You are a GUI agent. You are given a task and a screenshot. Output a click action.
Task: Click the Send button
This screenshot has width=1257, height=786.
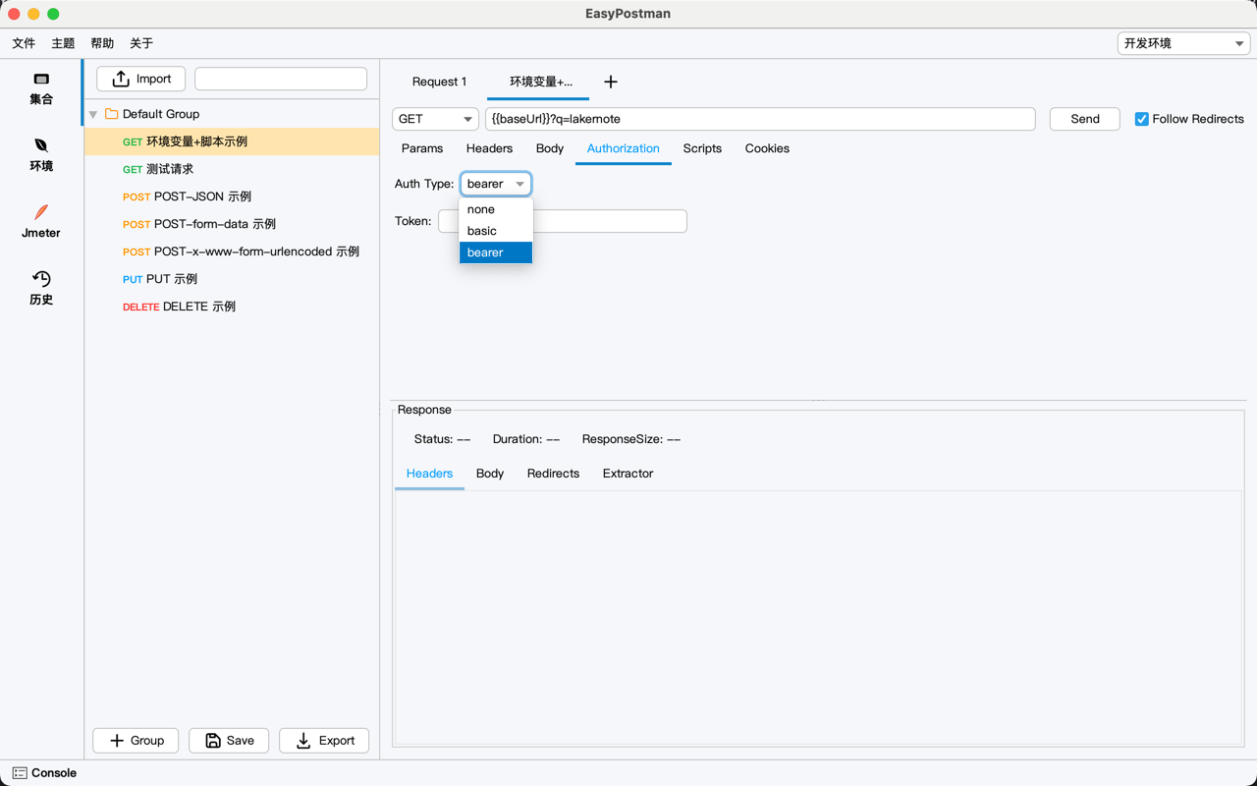[x=1085, y=119]
